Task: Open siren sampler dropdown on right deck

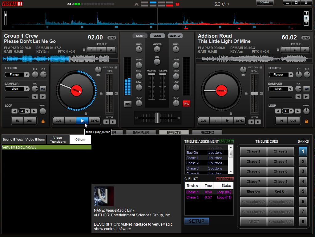Action: [x=290, y=89]
